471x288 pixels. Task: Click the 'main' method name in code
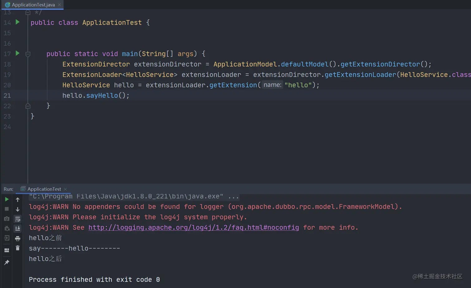(x=130, y=54)
